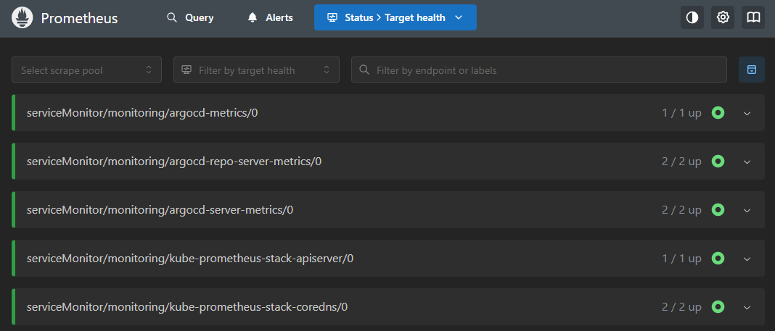
Task: Click the green health ring for argocd-server-metrics/0
Action: 718,209
